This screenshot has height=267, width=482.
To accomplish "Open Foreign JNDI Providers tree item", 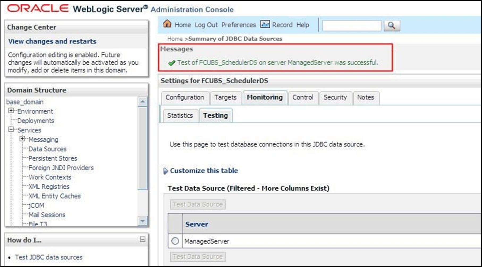I will pyautogui.click(x=61, y=168).
